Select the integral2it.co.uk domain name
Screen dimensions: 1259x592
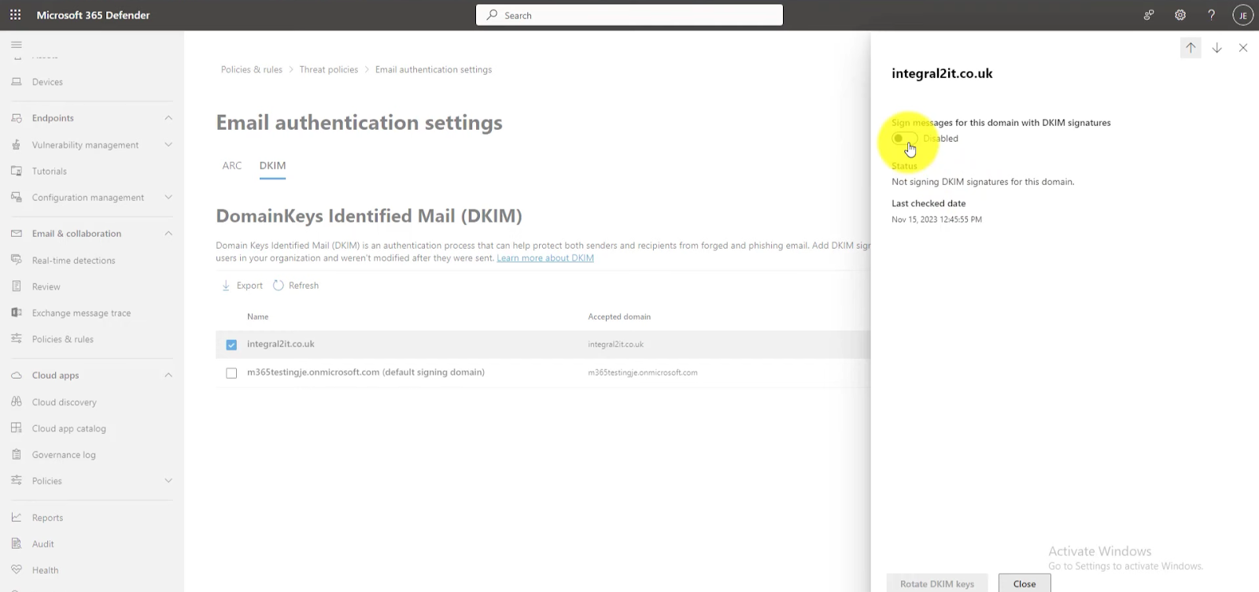[x=281, y=344]
